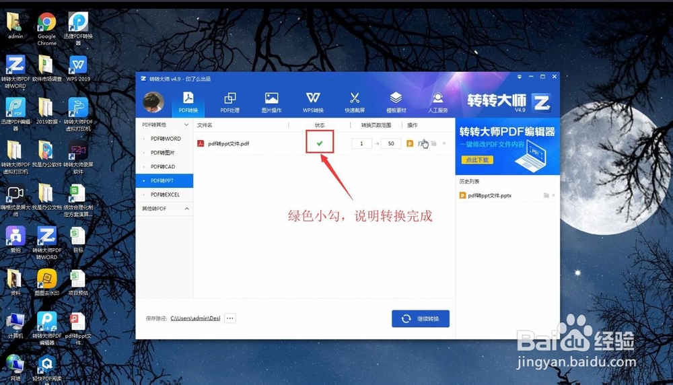Open the admin folder desktop icon

[x=15, y=25]
